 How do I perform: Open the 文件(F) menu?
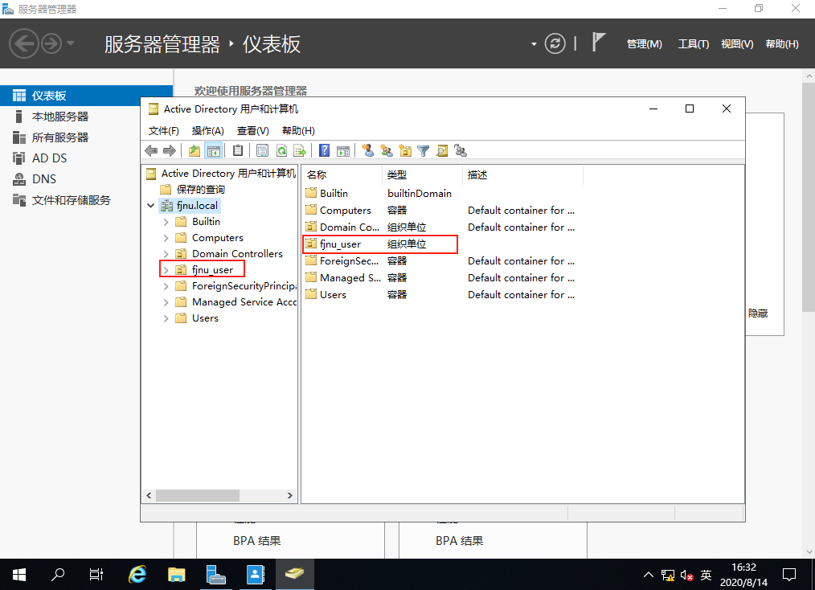coord(164,131)
